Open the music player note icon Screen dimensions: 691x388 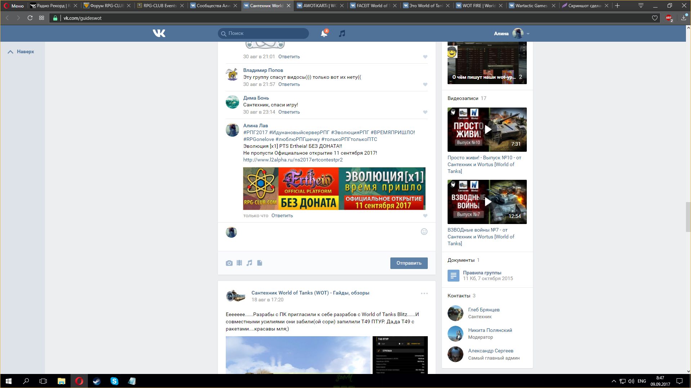point(342,33)
